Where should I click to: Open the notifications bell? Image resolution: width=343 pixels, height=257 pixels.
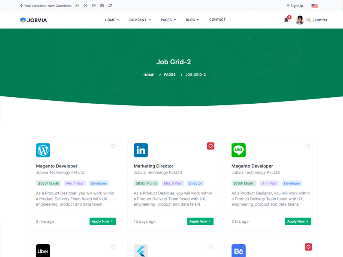pos(286,20)
